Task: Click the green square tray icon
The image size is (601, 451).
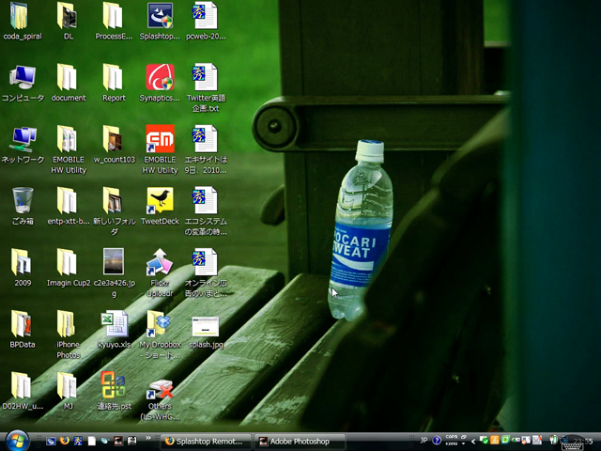Action: pos(505,441)
